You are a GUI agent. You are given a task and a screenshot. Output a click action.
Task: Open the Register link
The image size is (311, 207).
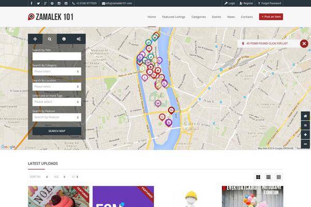[246, 3]
